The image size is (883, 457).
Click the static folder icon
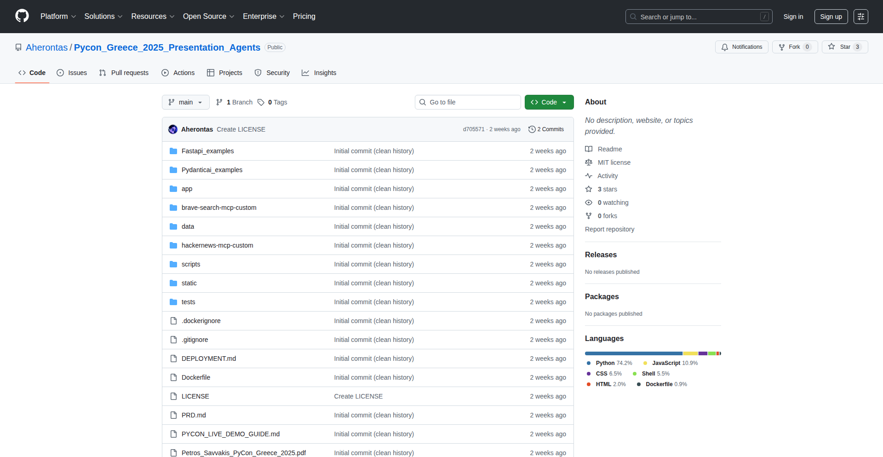pos(173,283)
